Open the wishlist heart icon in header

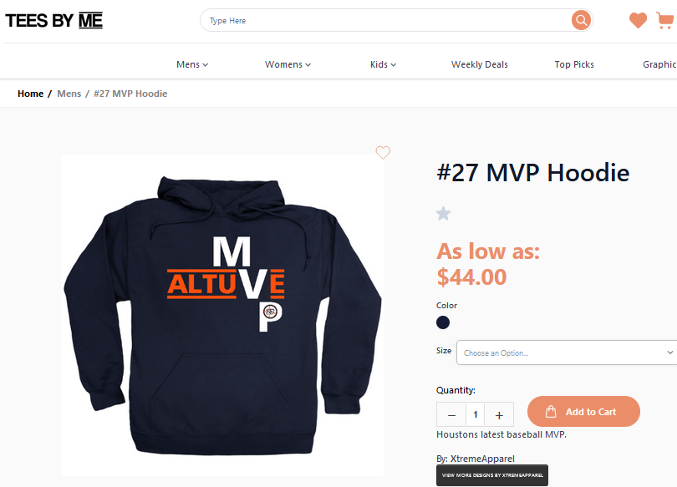(x=638, y=20)
